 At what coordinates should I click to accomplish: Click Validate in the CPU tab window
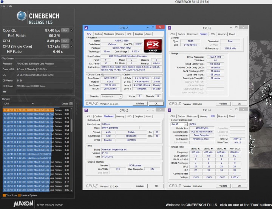(140, 103)
